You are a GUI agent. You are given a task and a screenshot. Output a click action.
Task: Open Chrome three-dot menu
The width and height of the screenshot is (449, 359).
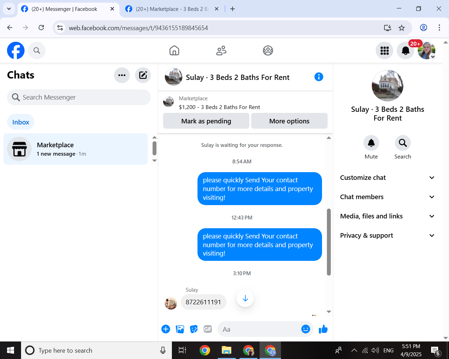(439, 28)
